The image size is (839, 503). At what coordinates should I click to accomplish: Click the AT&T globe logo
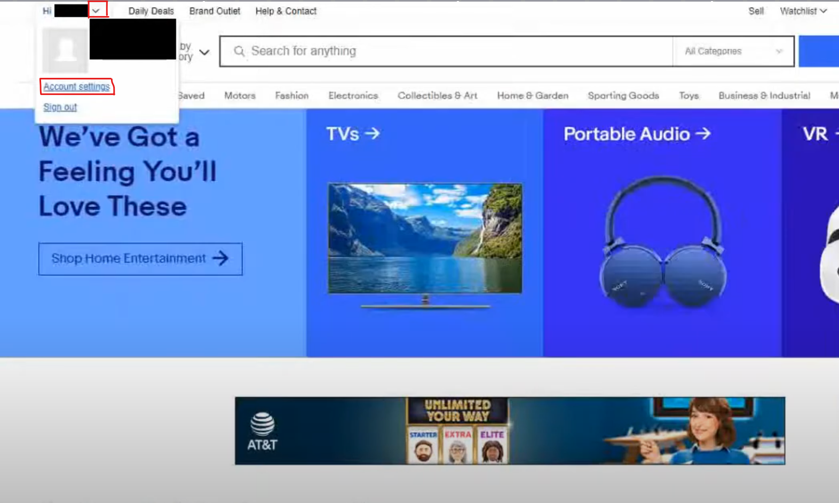coord(263,425)
